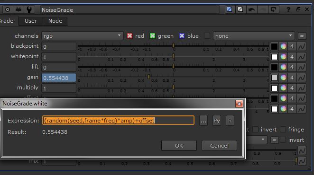Toggle the green channel checkbox

pyautogui.click(x=152, y=36)
